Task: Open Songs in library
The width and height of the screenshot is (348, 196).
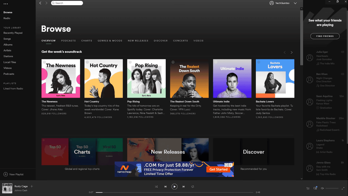Action: point(7,39)
